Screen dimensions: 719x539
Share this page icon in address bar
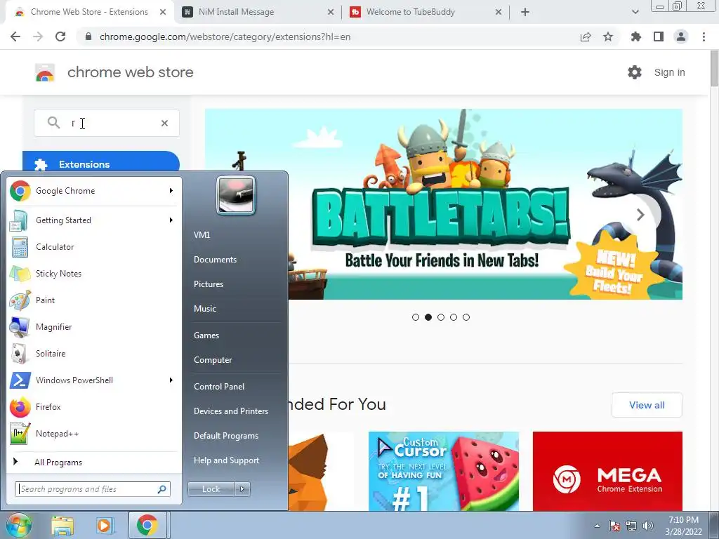[x=586, y=36]
